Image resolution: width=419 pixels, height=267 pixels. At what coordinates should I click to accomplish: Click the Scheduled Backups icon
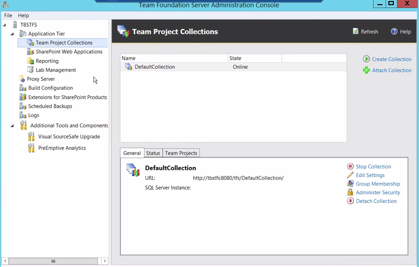22,106
